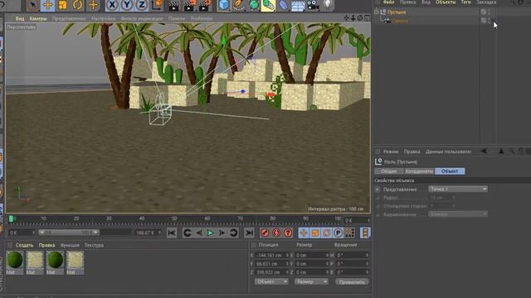Toggle the viewport maximize layout icon
Image resolution: width=531 pixels, height=298 pixels.
coord(367,18)
